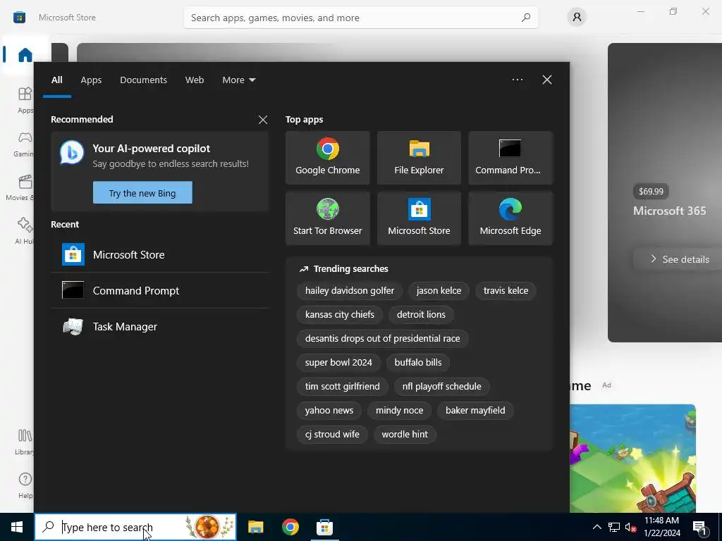The height and width of the screenshot is (541, 722).
Task: Click the Trending searches heading
Action: pyautogui.click(x=351, y=268)
